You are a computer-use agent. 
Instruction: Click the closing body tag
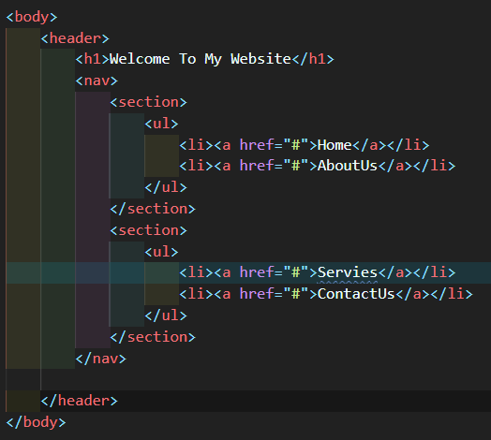coord(36,422)
